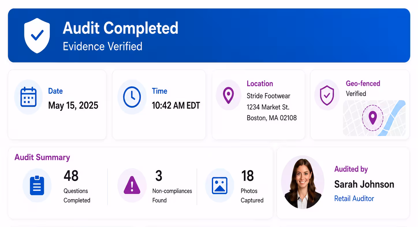
Task: Click the Audited by label
Action: 351,169
